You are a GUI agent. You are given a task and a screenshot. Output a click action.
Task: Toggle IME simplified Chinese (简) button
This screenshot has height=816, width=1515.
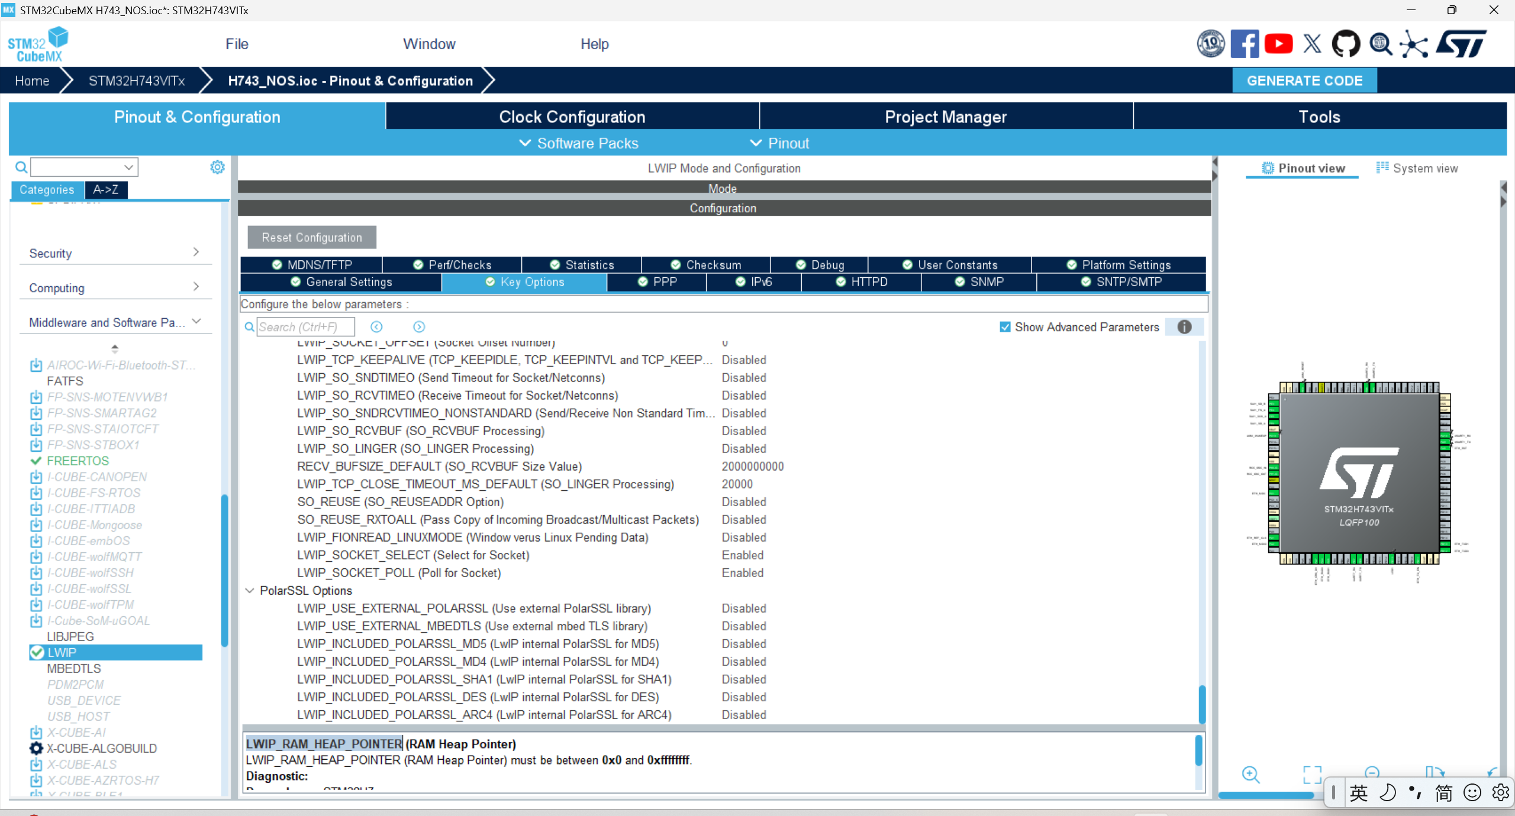(1443, 793)
